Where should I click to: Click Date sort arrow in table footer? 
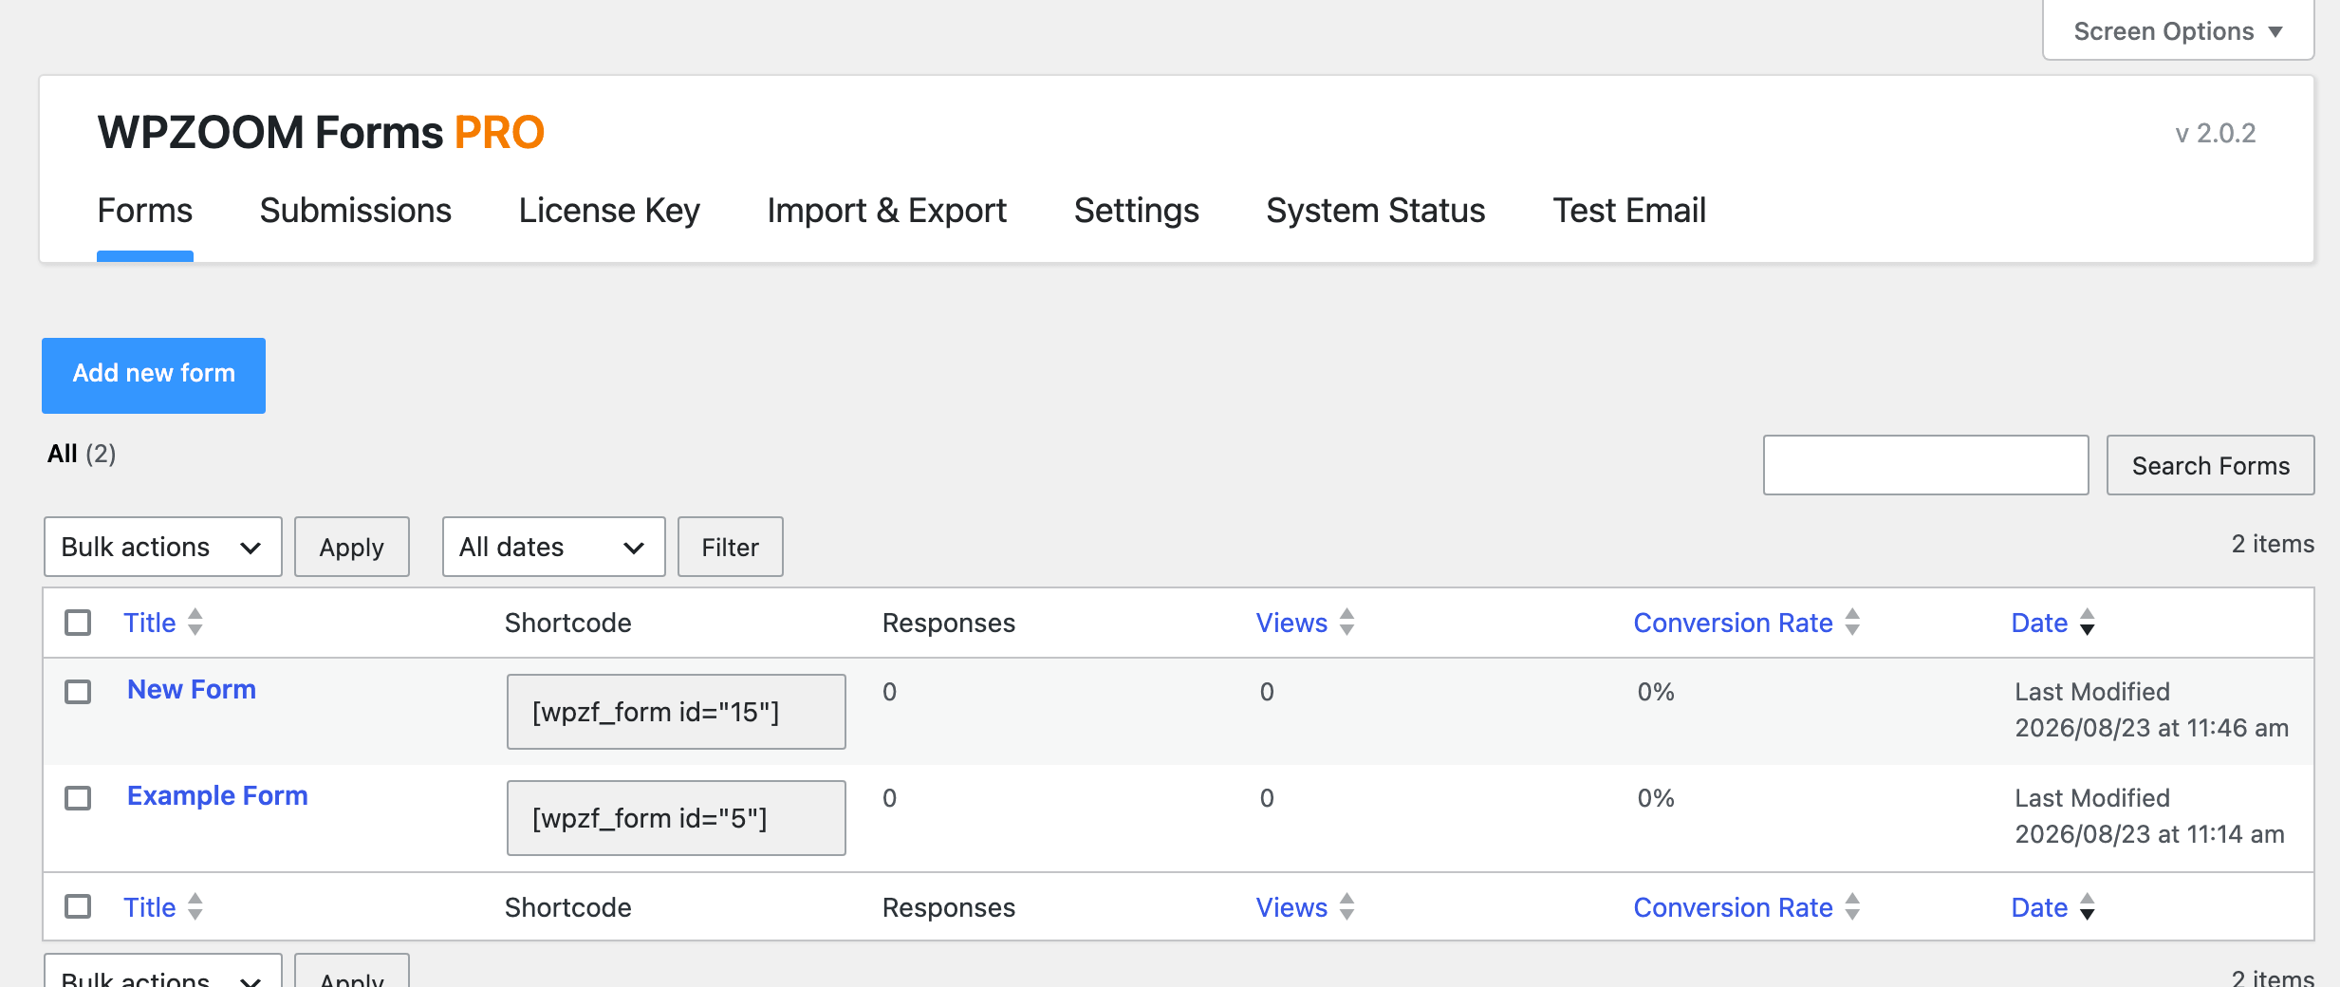pyautogui.click(x=2087, y=907)
